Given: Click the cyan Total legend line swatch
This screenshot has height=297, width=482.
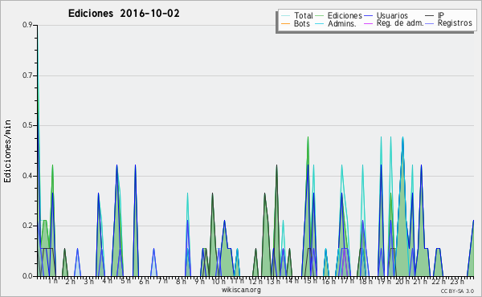Looking at the screenshot, I should 285,16.
